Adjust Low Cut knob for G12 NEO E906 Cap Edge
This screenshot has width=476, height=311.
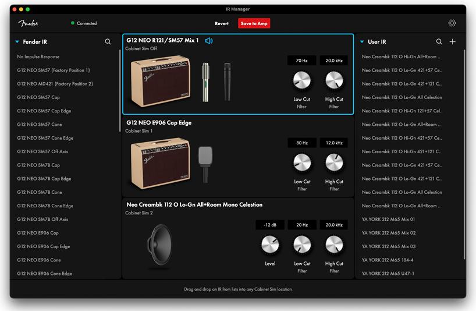(x=302, y=162)
